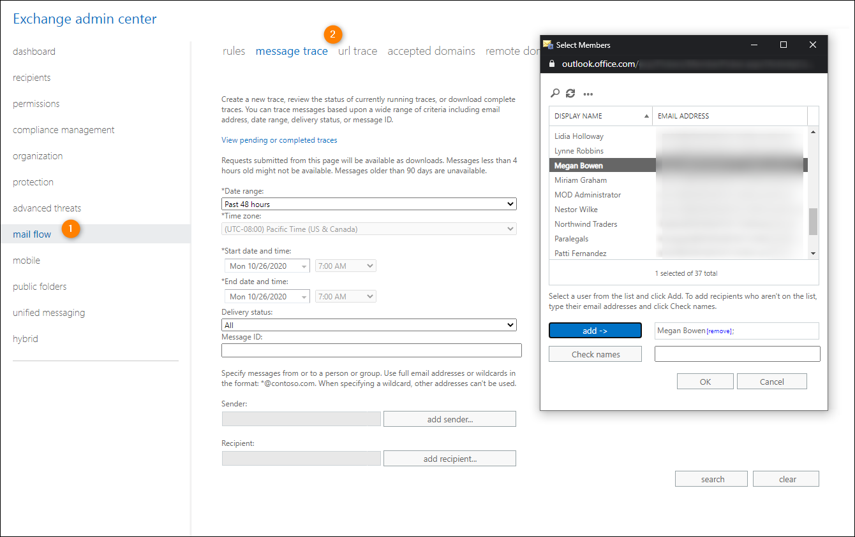
Task: Select Lidia Holloway in the member list
Action: (x=579, y=136)
